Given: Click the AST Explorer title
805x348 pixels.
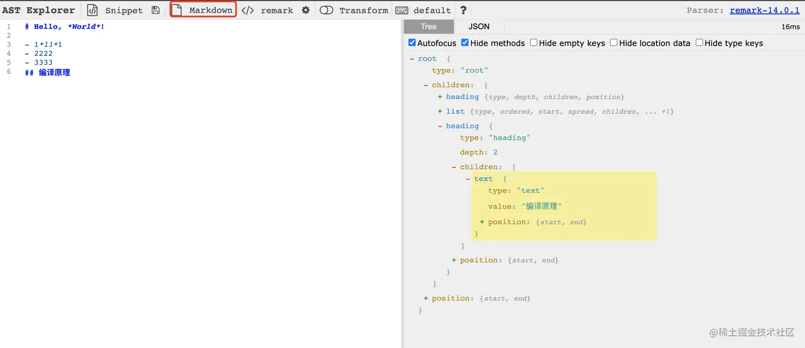Looking at the screenshot, I should 38,10.
